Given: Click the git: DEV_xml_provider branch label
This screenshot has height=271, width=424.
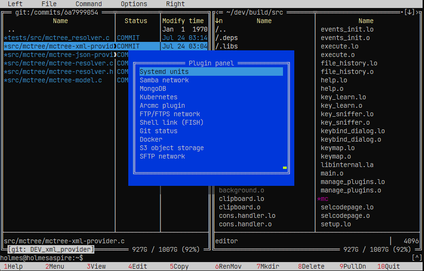Looking at the screenshot, I should 51,249.
